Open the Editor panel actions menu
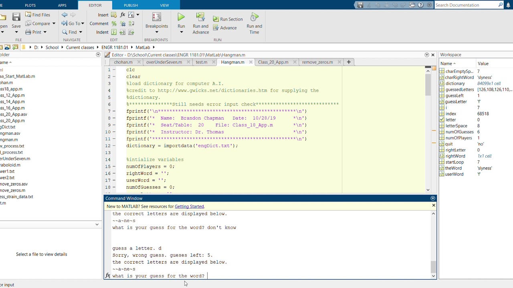 pos(427,55)
